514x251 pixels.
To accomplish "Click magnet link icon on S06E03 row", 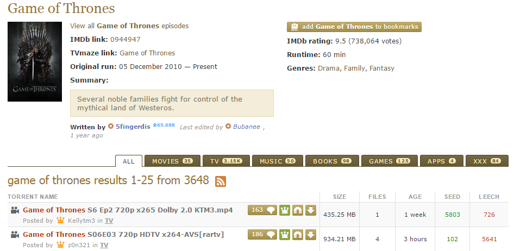I will [297, 235].
